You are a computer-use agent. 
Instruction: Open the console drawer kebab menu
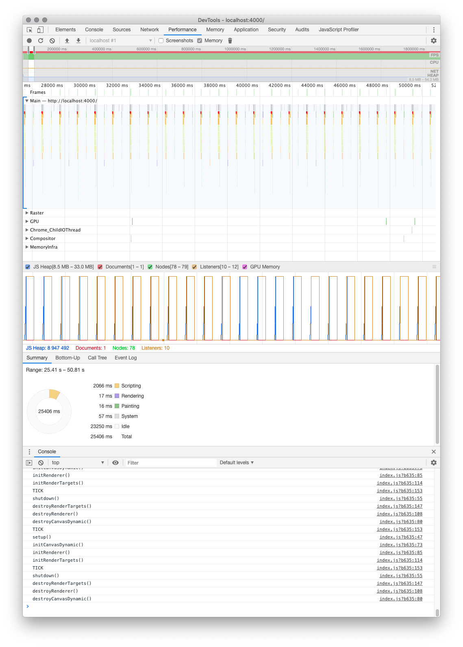[x=29, y=452]
